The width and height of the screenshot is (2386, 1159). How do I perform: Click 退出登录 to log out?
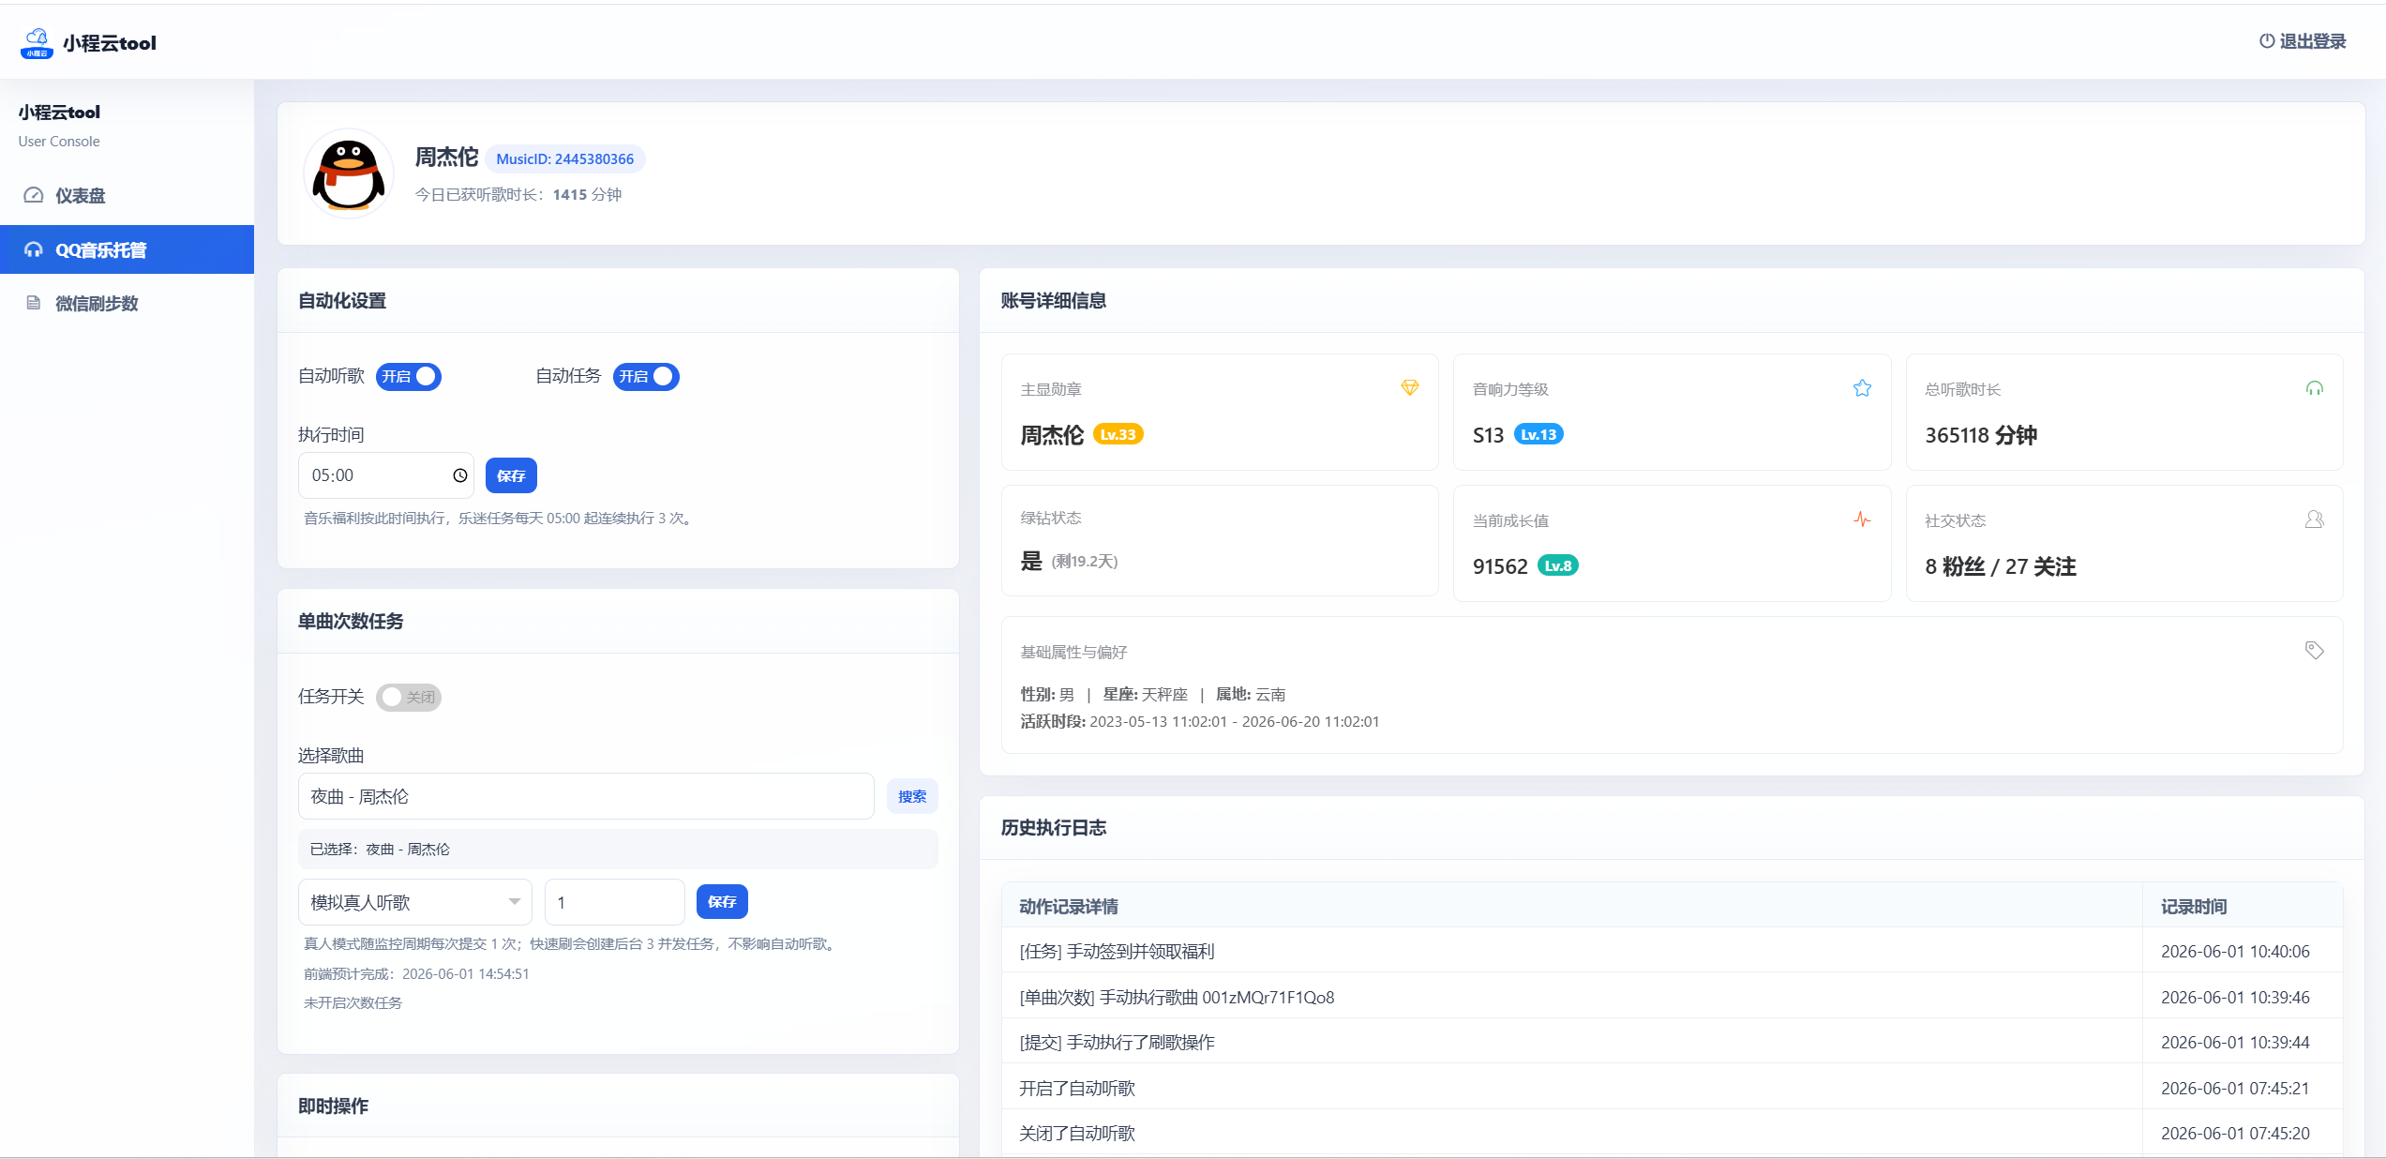[2303, 41]
